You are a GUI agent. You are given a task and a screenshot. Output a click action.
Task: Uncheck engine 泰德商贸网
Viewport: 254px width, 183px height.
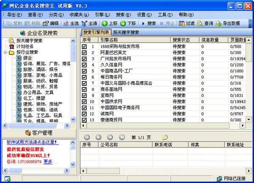pyautogui.click(x=84, y=120)
